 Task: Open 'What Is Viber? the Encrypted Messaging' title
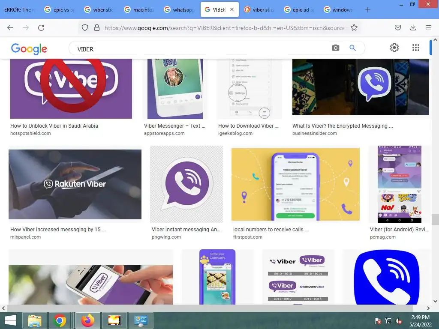coord(343,126)
